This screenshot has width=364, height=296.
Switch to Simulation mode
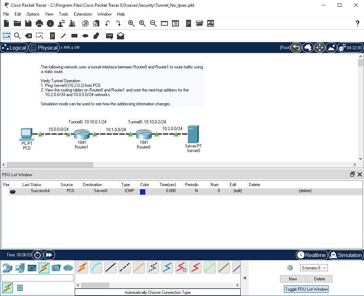coord(346,255)
